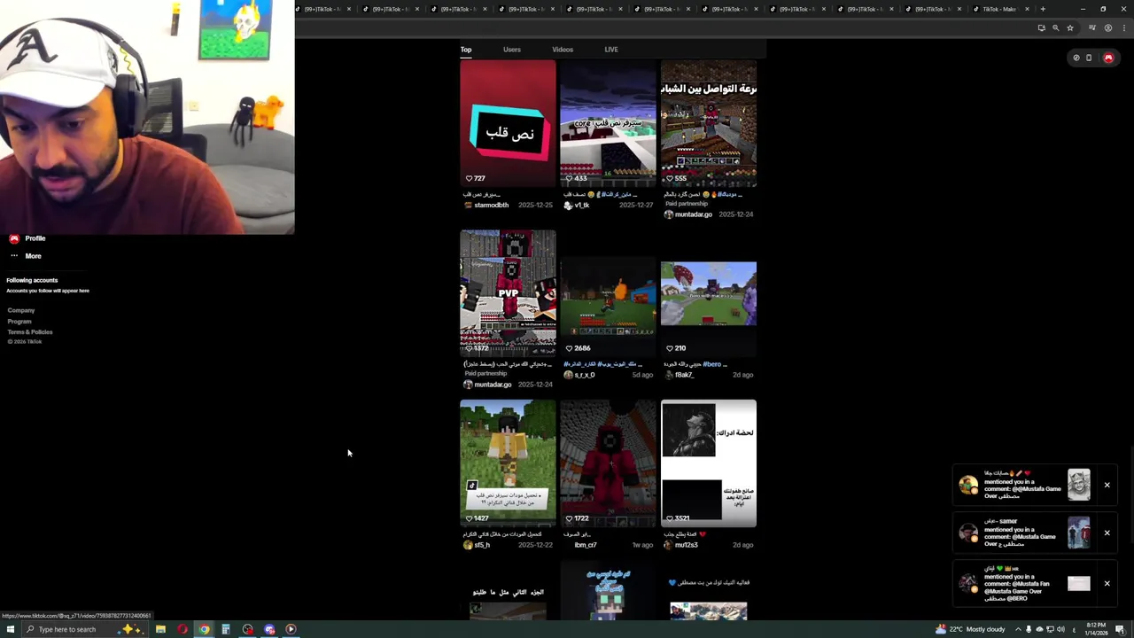The width and height of the screenshot is (1134, 638).
Task: Visit muntadar.go profile under the 555-likes video
Action: (x=693, y=214)
